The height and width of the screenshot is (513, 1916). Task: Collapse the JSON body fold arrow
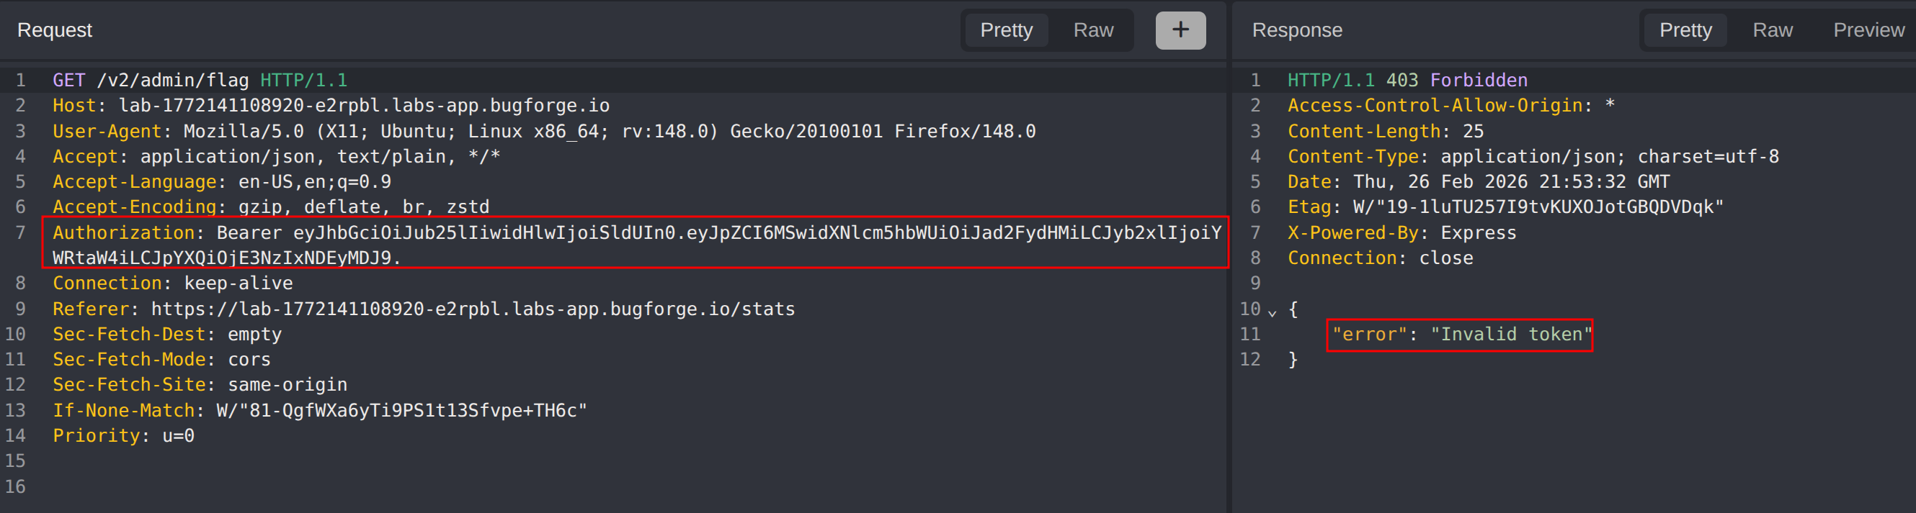1272,312
